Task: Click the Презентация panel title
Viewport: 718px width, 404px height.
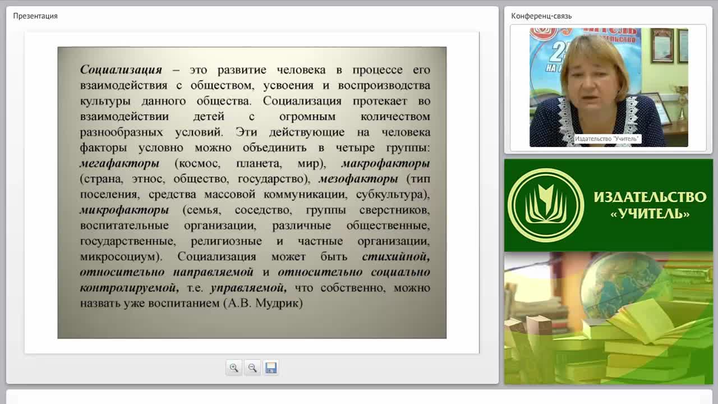Action: pos(35,16)
